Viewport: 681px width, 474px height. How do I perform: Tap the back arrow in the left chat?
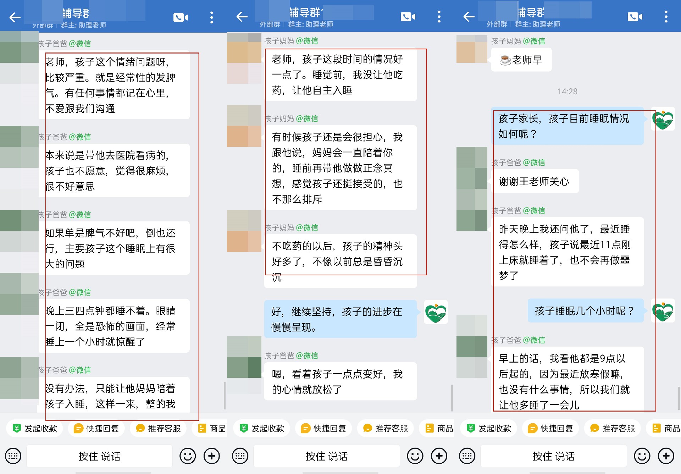click(x=15, y=17)
